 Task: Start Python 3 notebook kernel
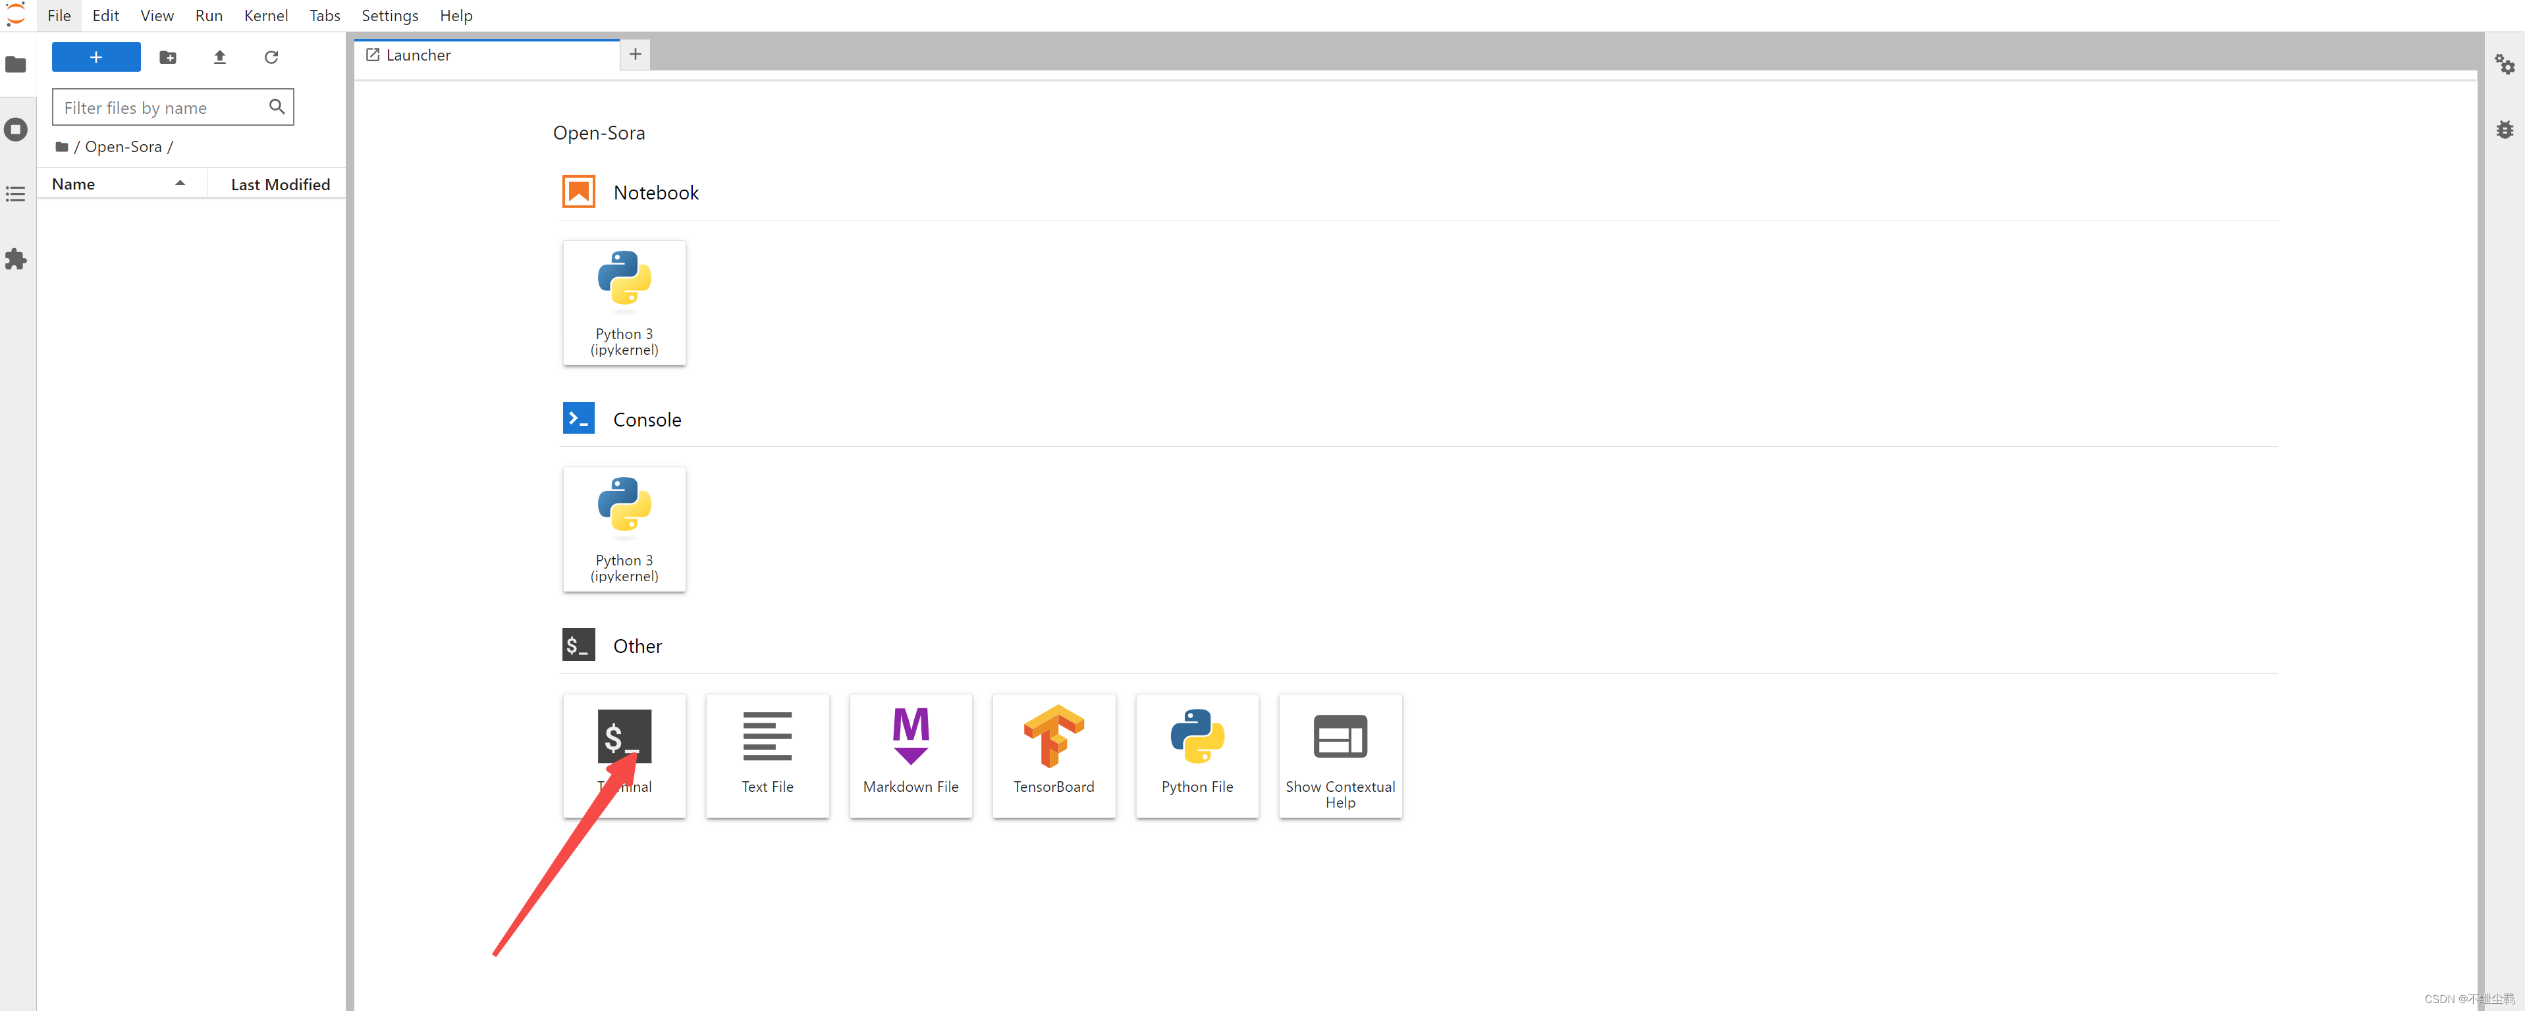[x=624, y=301]
